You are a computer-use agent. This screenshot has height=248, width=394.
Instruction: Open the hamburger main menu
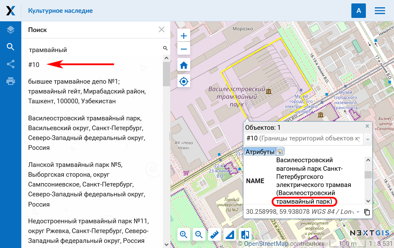pyautogui.click(x=380, y=11)
